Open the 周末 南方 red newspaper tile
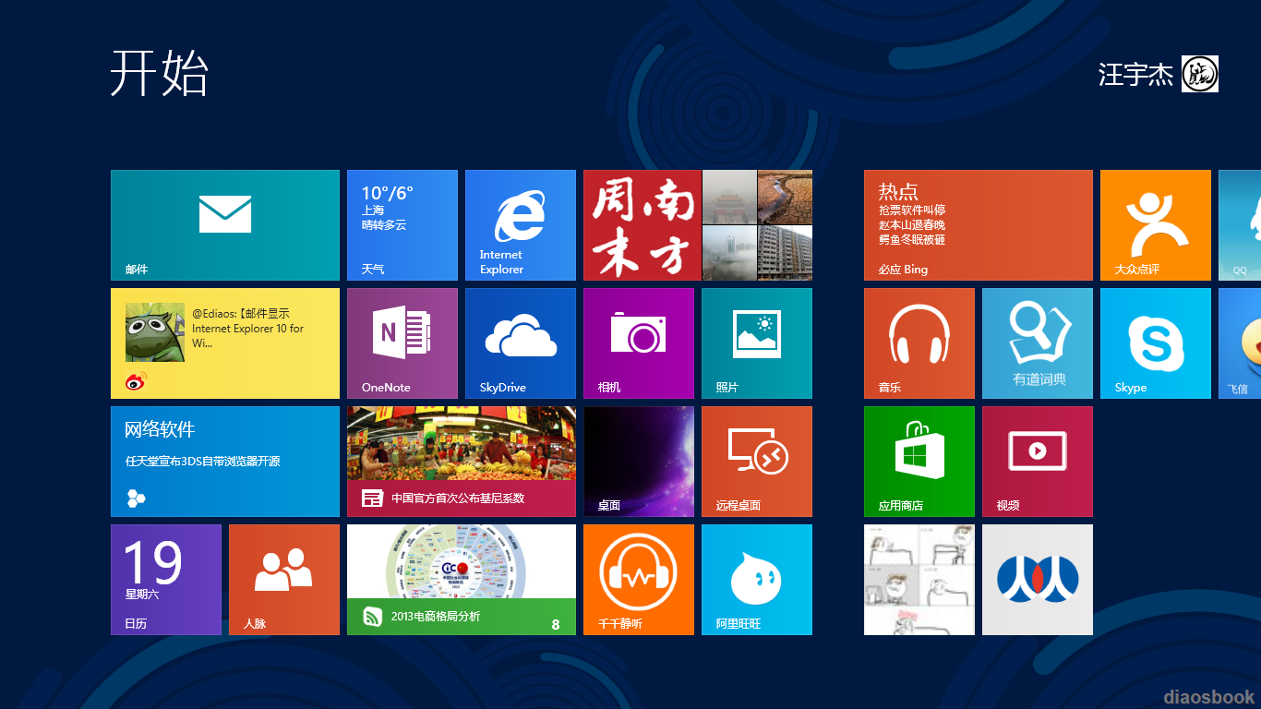Viewport: 1261px width, 709px height. tap(698, 225)
